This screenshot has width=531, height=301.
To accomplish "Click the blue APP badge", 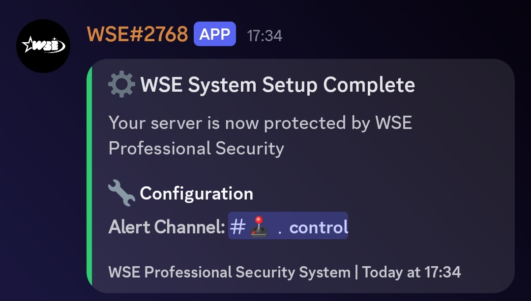I will pos(215,34).
